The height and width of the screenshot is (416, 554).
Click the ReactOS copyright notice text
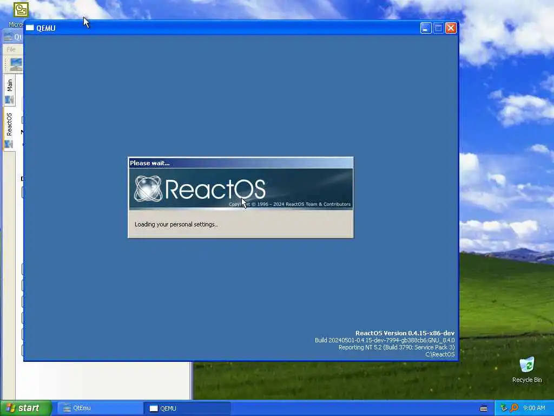[x=290, y=204]
